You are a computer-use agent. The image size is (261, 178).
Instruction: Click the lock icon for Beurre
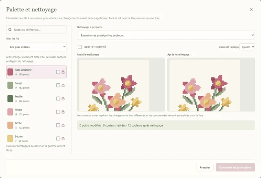[x=63, y=138]
